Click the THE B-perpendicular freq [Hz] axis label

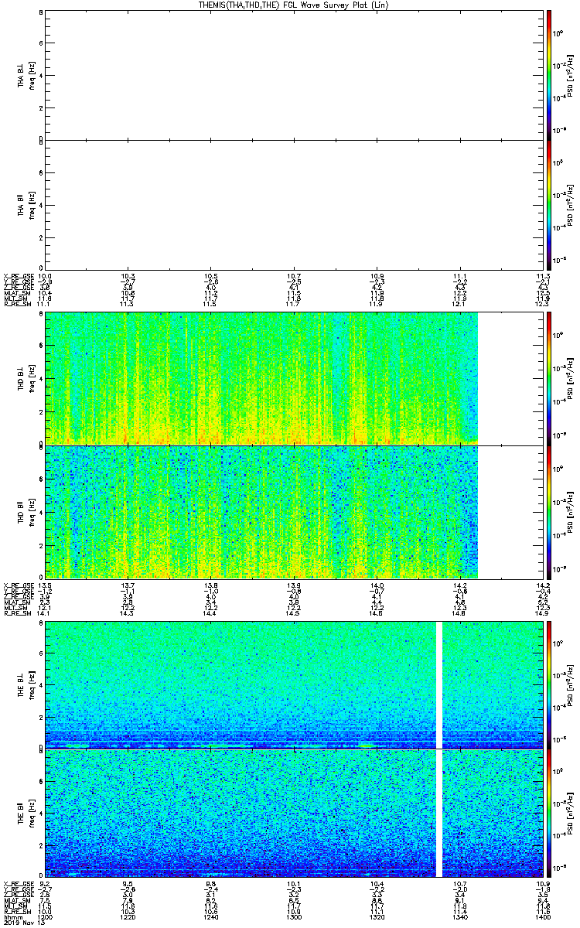click(32, 685)
